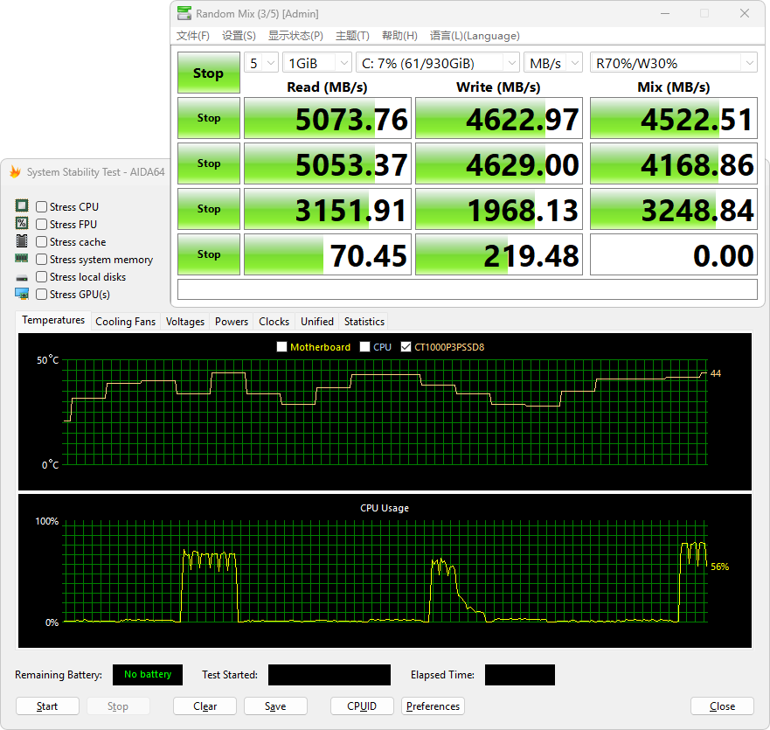Screen dimensions: 770x730
Task: Click the 44 temperature reading on graph
Action: pyautogui.click(x=716, y=373)
